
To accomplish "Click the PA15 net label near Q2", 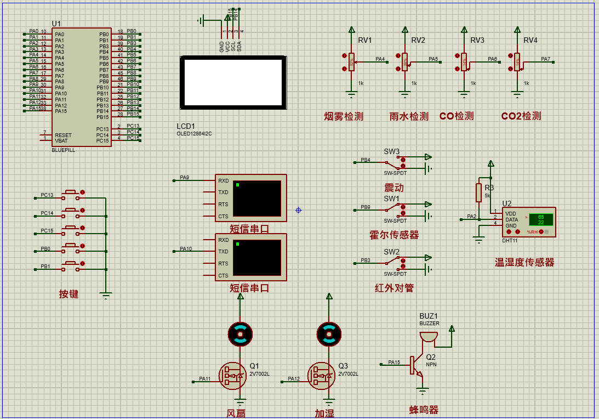I will (x=394, y=362).
